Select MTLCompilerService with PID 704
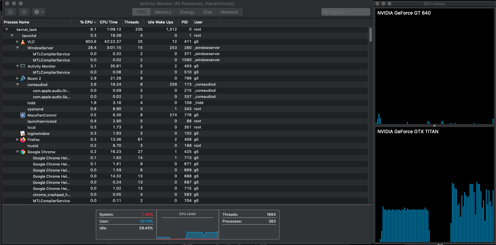This screenshot has height=245, width=496. 185,201
